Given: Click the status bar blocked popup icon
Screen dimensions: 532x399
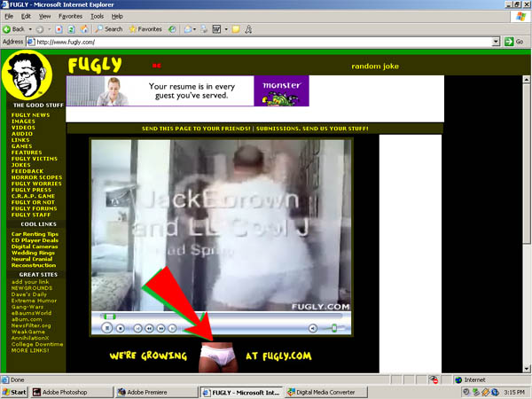Looking at the screenshot, I should tap(434, 379).
